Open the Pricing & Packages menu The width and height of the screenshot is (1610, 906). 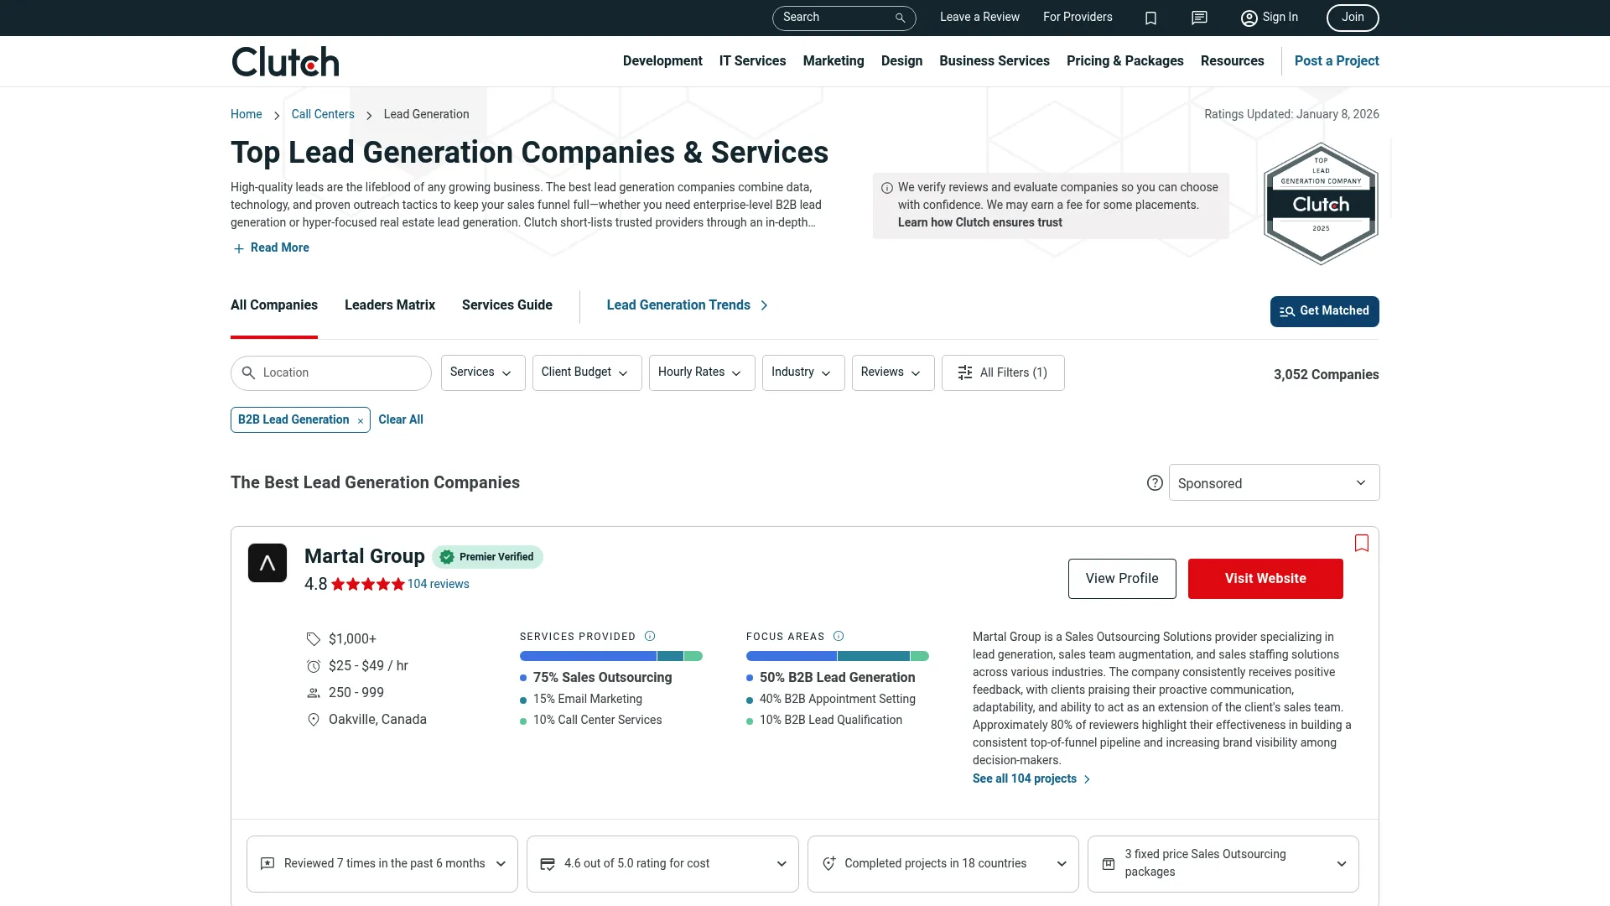tap(1124, 60)
